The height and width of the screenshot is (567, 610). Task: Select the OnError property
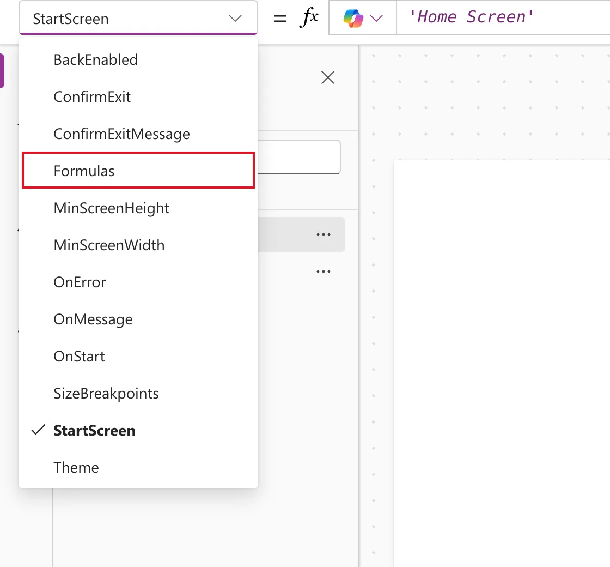(x=138, y=282)
